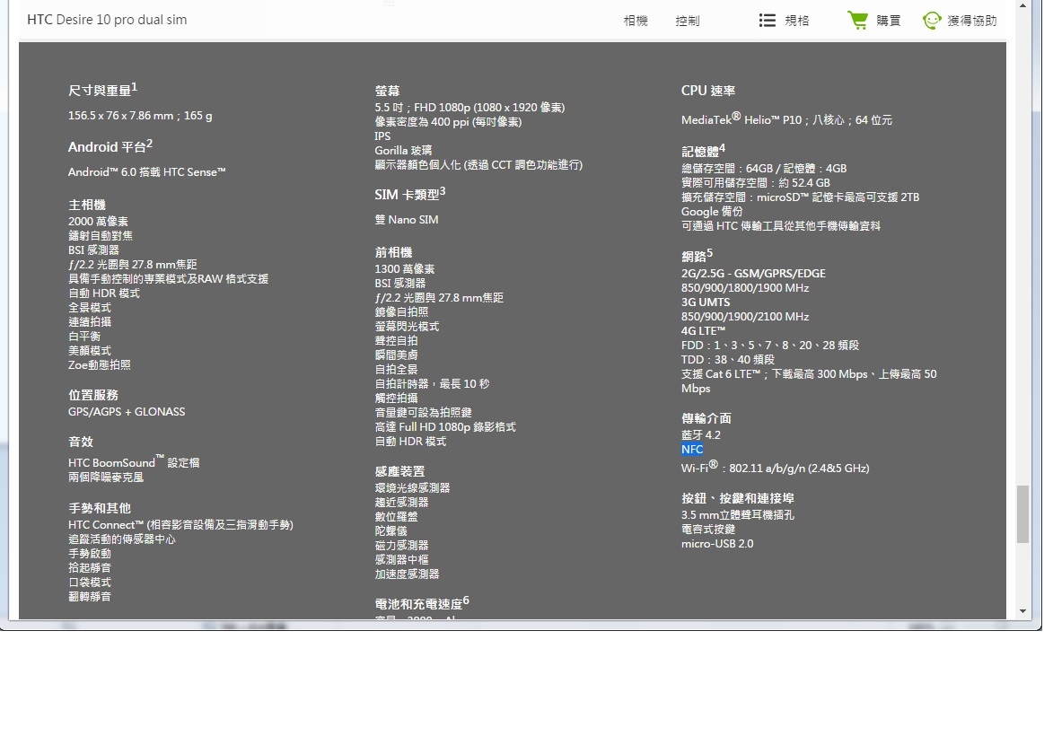
Task: Click the Gorilla 玻璃 line
Action: click(403, 151)
